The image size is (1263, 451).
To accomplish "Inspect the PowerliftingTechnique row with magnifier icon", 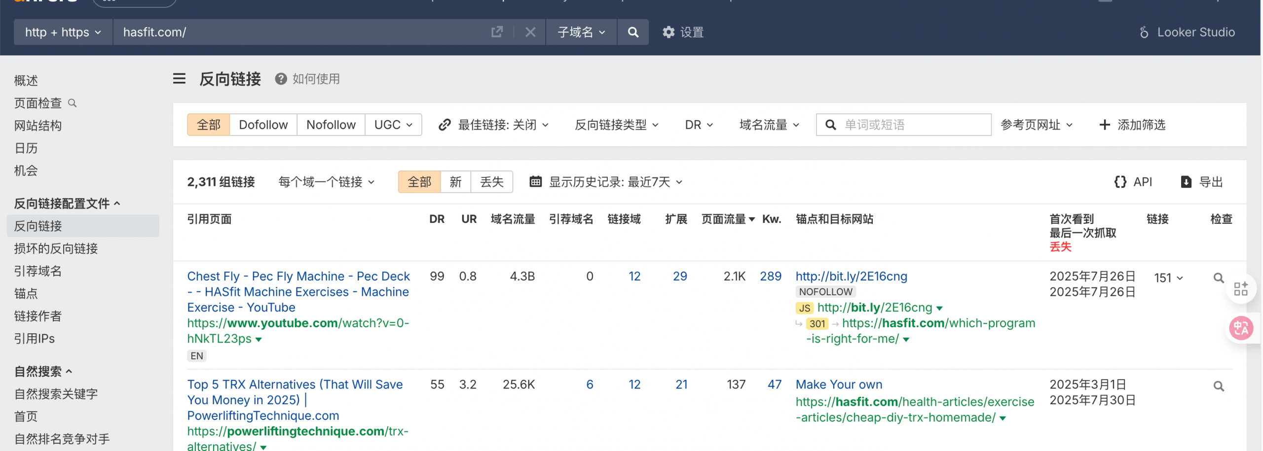I will (x=1219, y=386).
